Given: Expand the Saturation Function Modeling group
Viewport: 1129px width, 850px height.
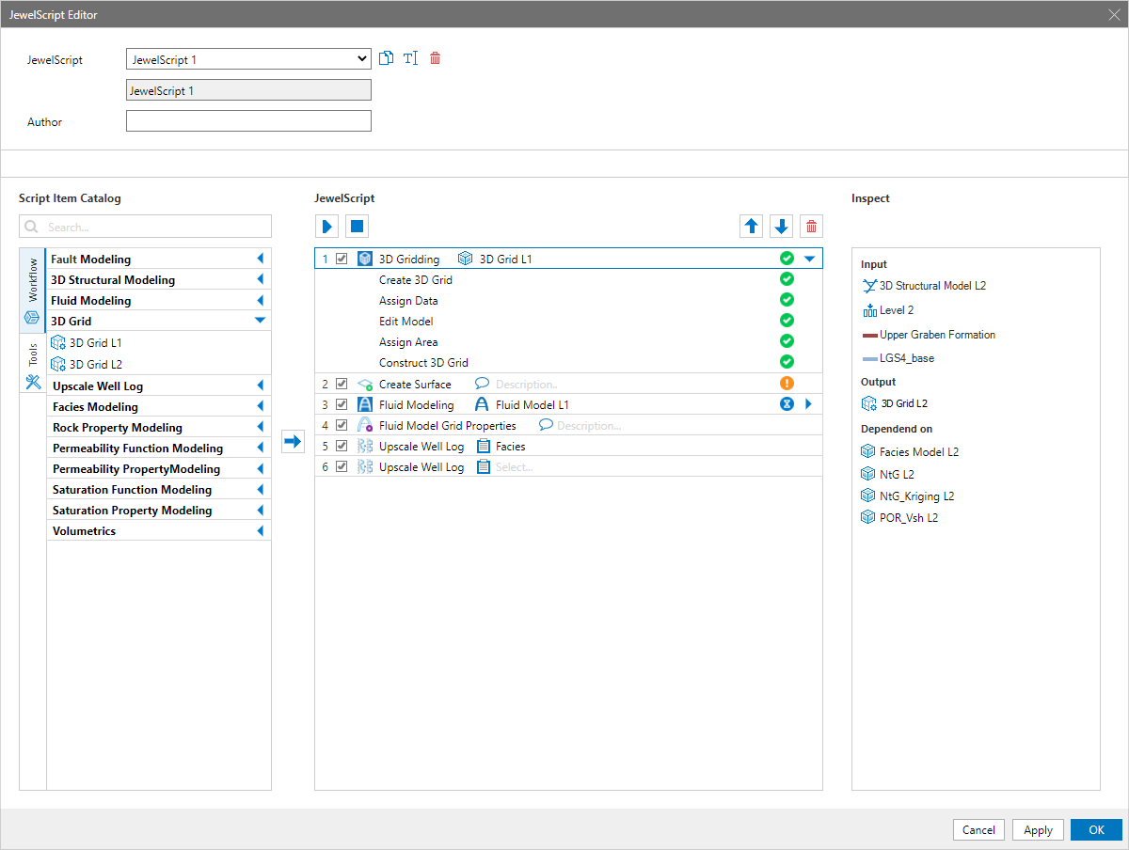Looking at the screenshot, I should (x=260, y=489).
